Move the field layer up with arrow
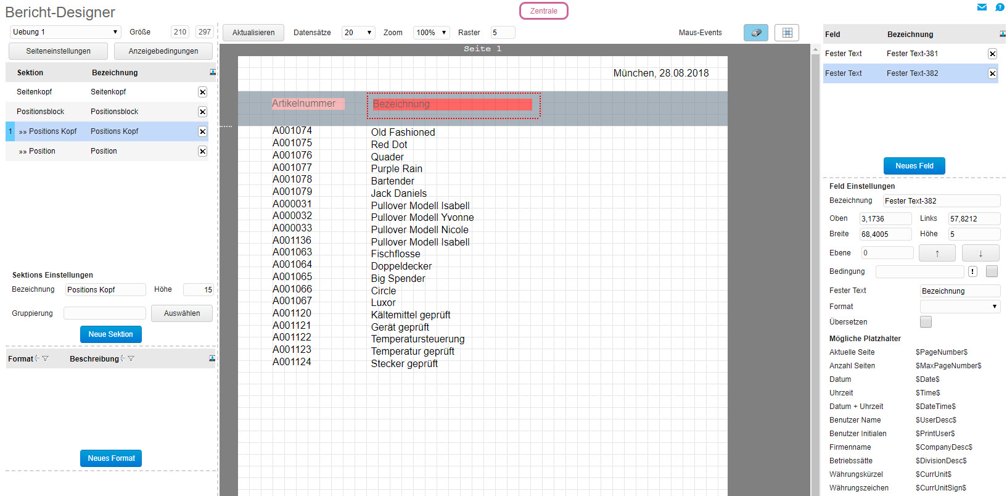1007x496 pixels. point(937,253)
